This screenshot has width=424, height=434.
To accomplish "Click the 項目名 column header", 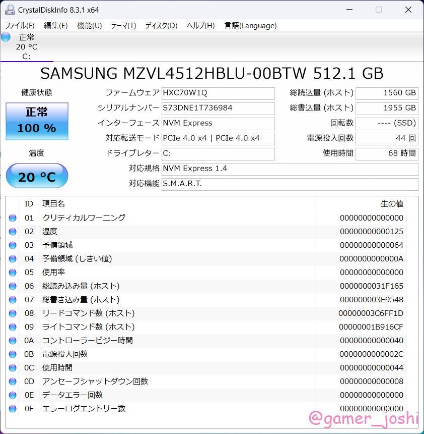I will point(178,204).
